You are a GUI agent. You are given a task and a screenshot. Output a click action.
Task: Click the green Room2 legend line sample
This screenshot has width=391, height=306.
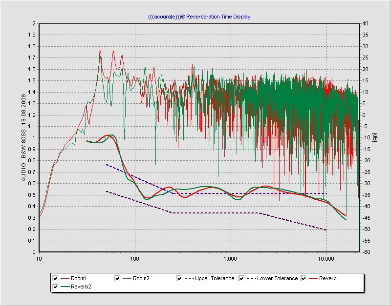pos(127,278)
